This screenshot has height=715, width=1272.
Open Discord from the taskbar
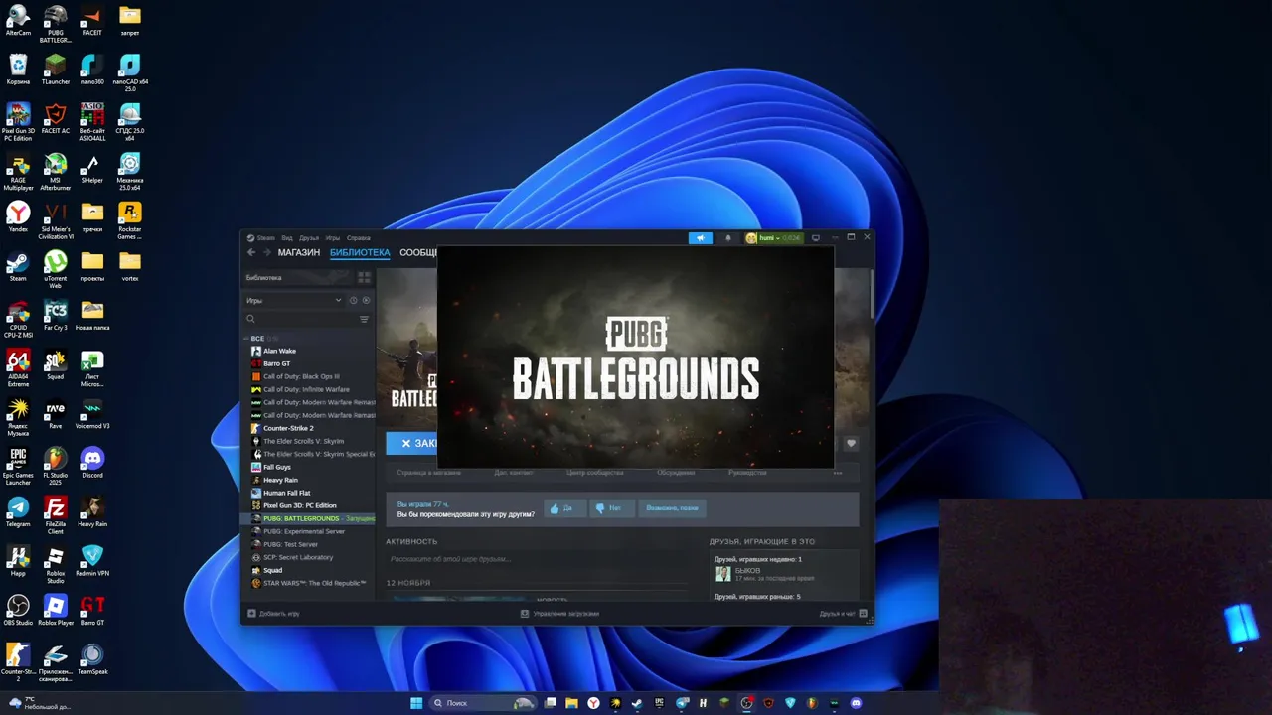856,703
